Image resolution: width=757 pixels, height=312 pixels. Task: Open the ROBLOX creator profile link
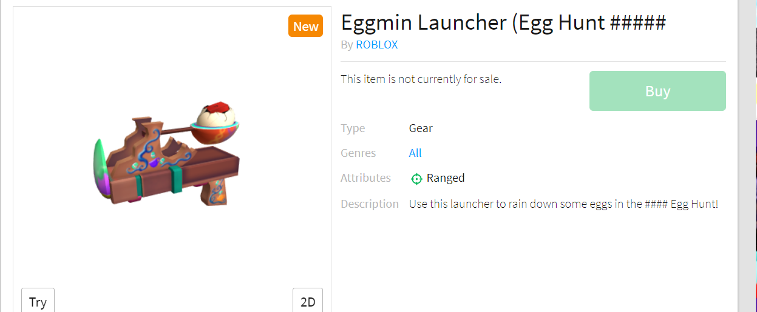pyautogui.click(x=377, y=45)
